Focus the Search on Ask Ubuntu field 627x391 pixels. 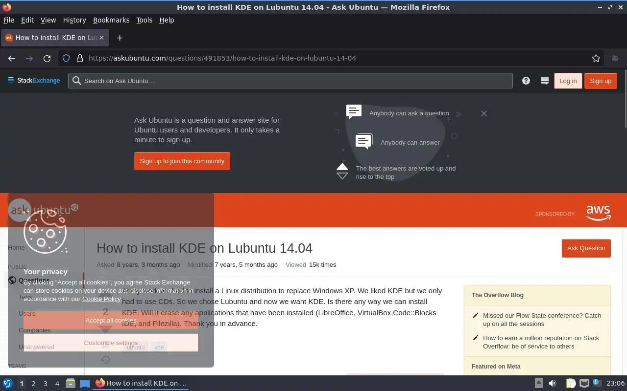tap(290, 81)
